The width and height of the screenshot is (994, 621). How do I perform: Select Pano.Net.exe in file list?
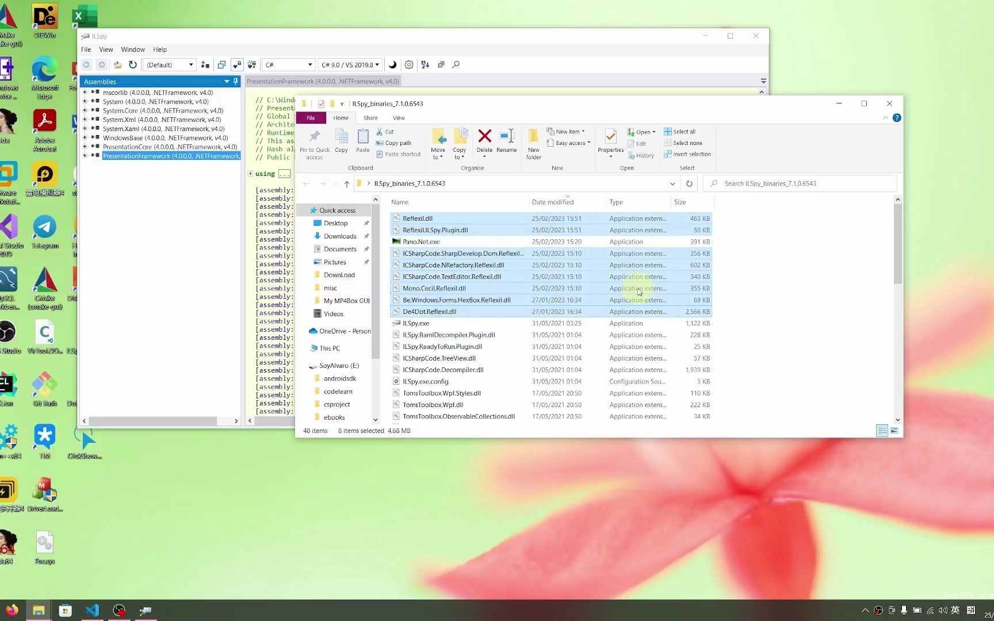(551, 242)
